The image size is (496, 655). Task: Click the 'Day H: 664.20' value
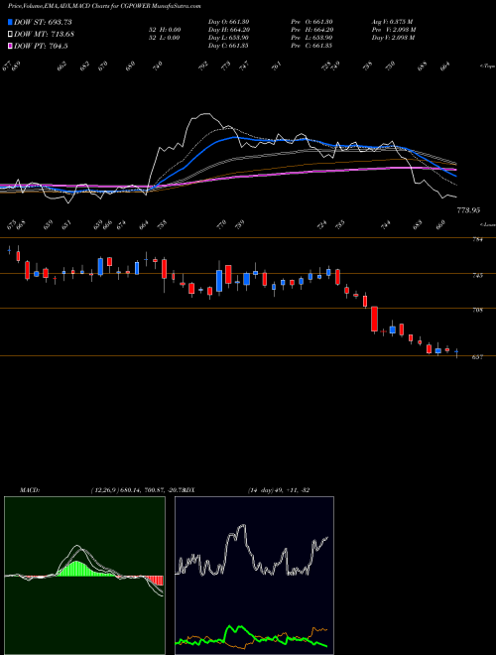pyautogui.click(x=228, y=30)
